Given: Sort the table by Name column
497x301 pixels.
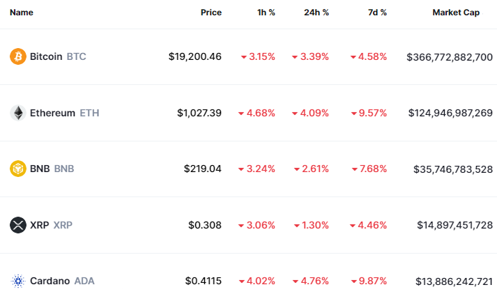Looking at the screenshot, I should point(22,13).
